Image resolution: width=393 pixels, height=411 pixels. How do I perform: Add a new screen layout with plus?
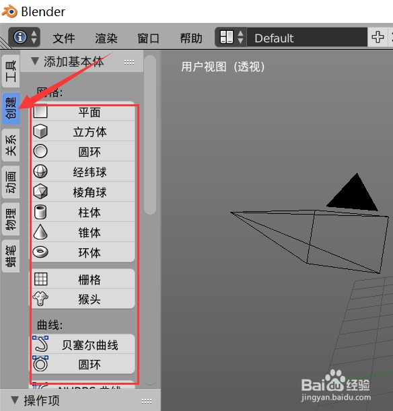(378, 37)
